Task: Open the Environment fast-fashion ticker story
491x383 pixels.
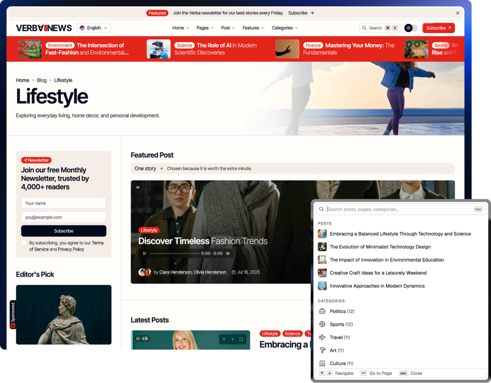Action: [x=87, y=49]
